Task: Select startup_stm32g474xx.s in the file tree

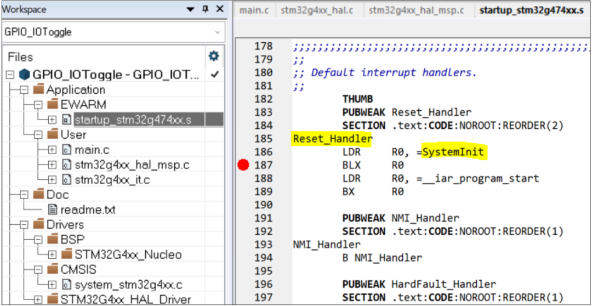Action: point(133,120)
